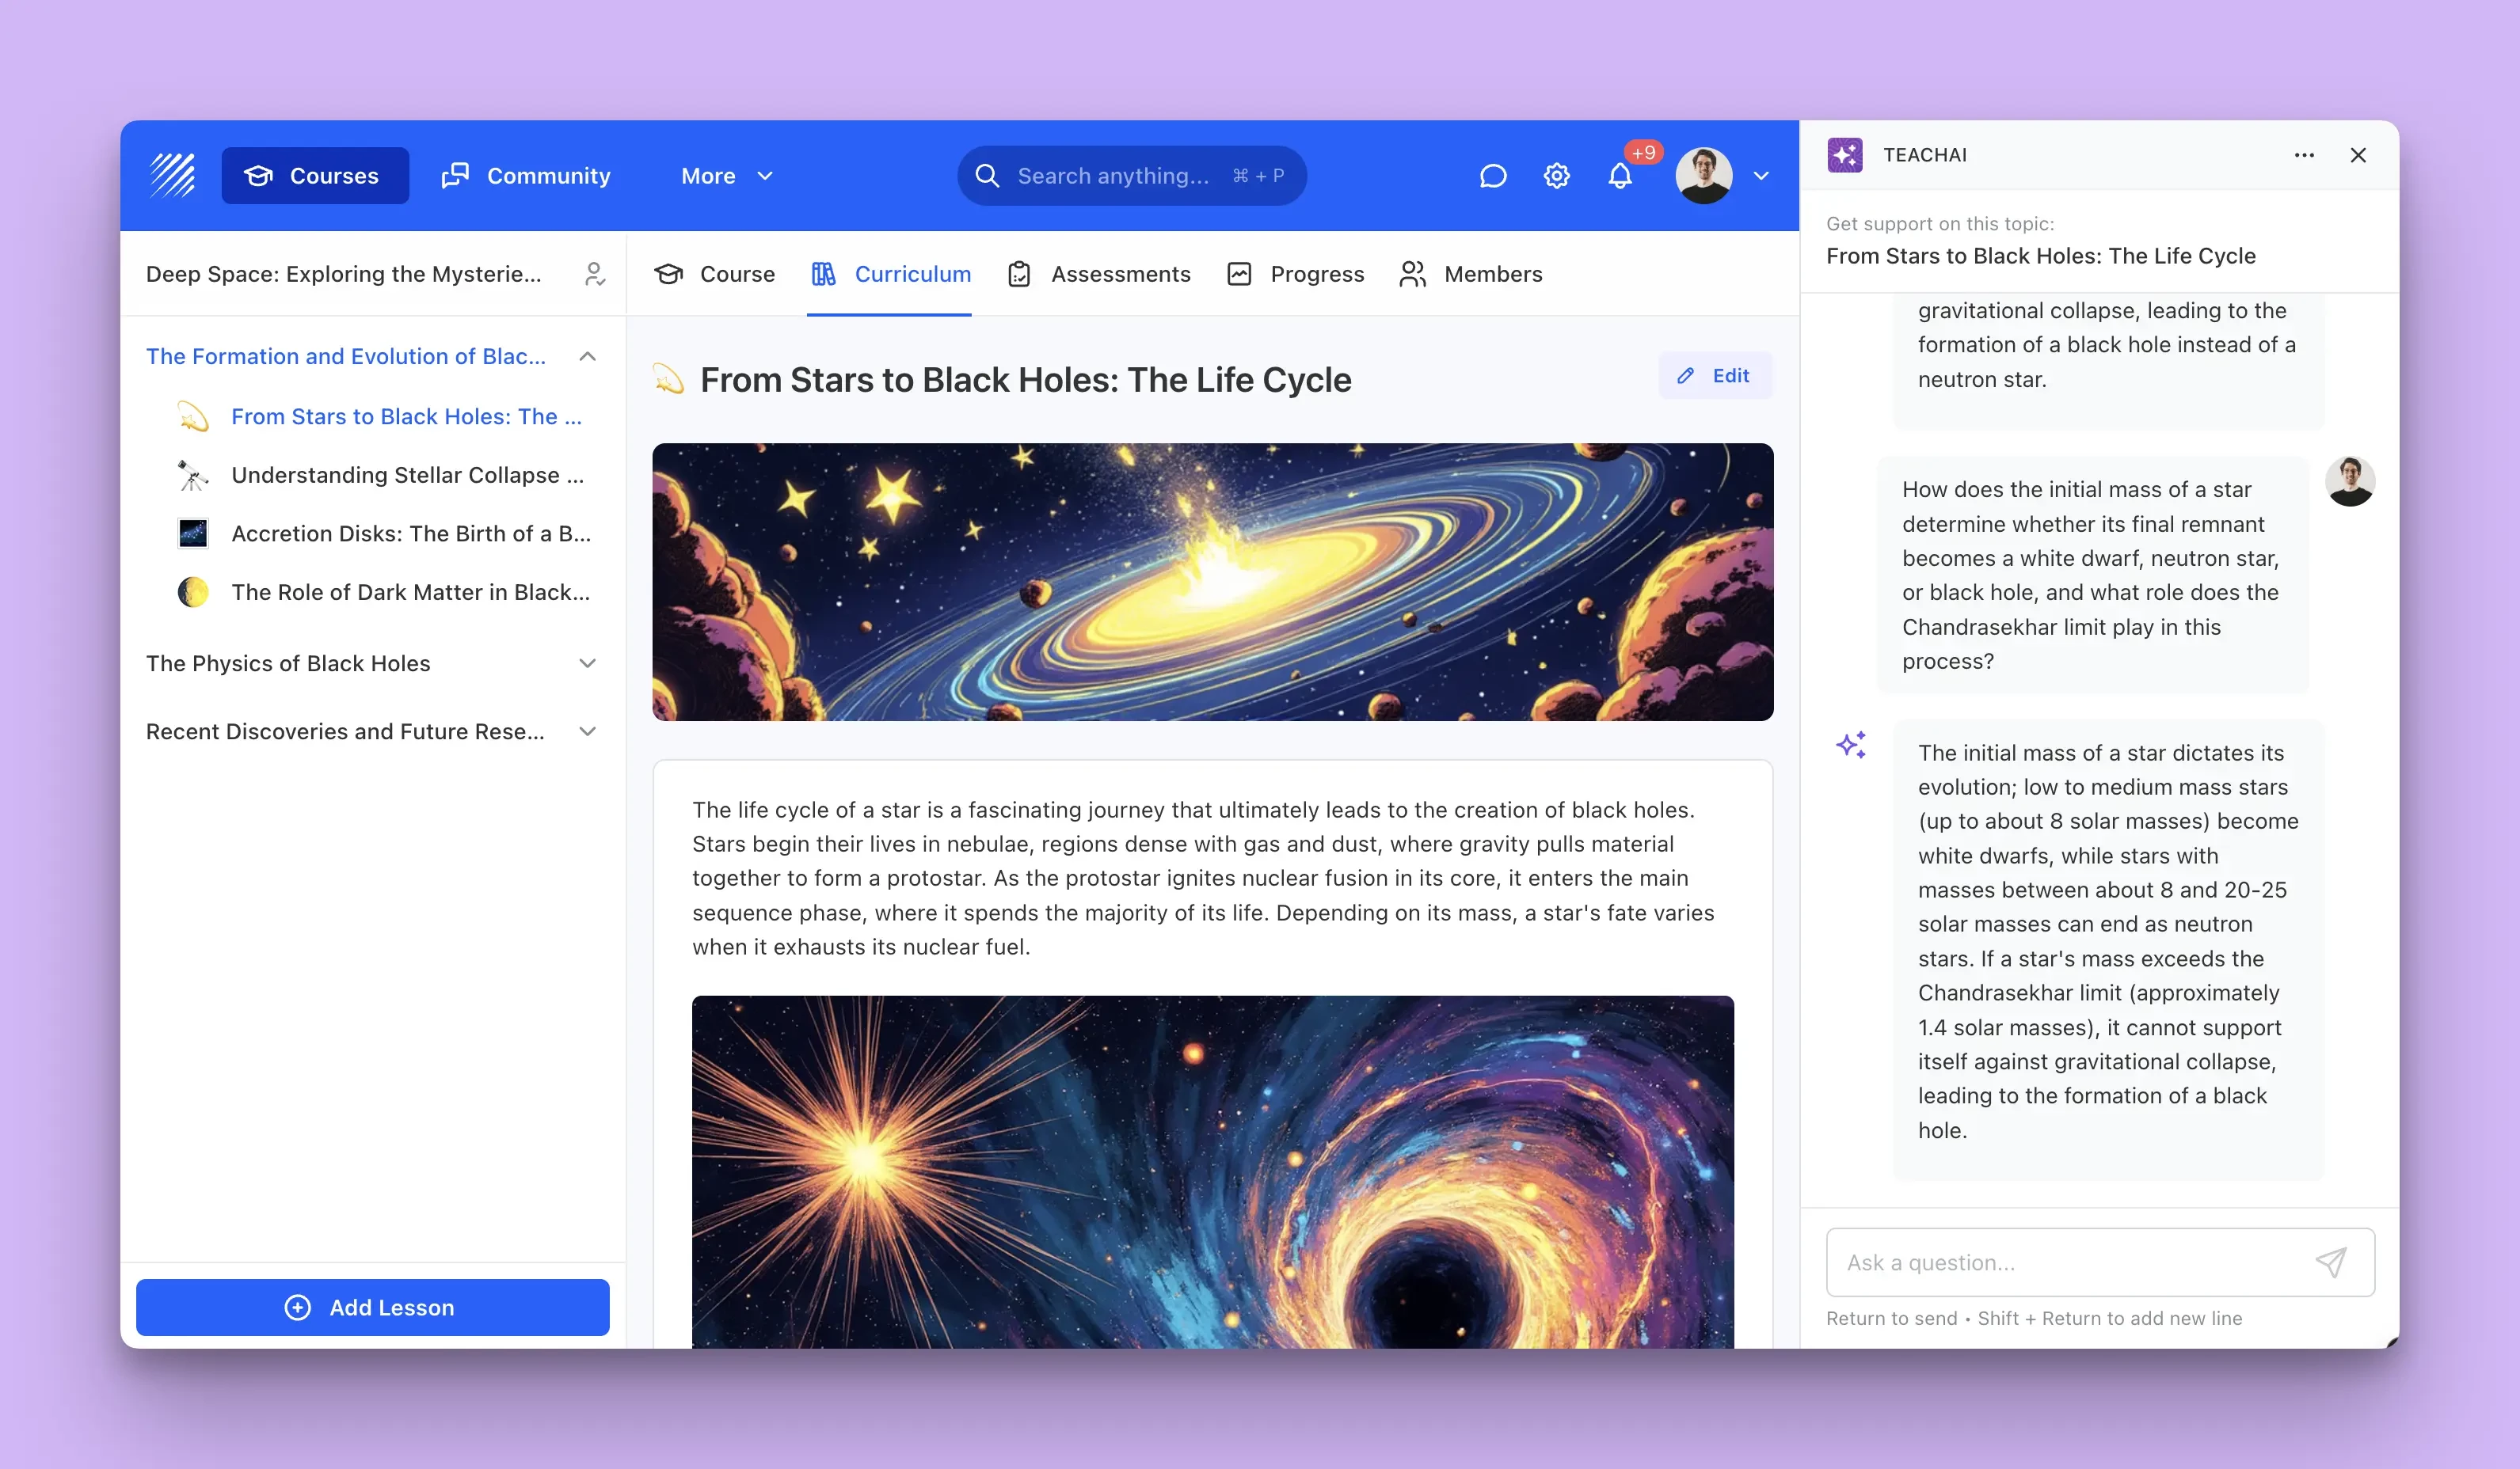Screen dimensions: 2520x1469
Task: Click the books icon in Curriculum tab
Action: pyautogui.click(x=823, y=274)
